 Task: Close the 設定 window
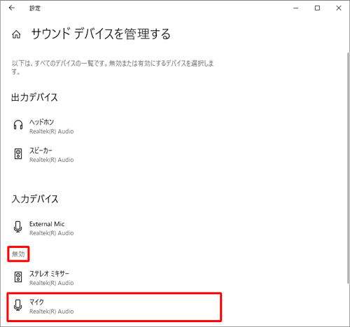point(339,8)
